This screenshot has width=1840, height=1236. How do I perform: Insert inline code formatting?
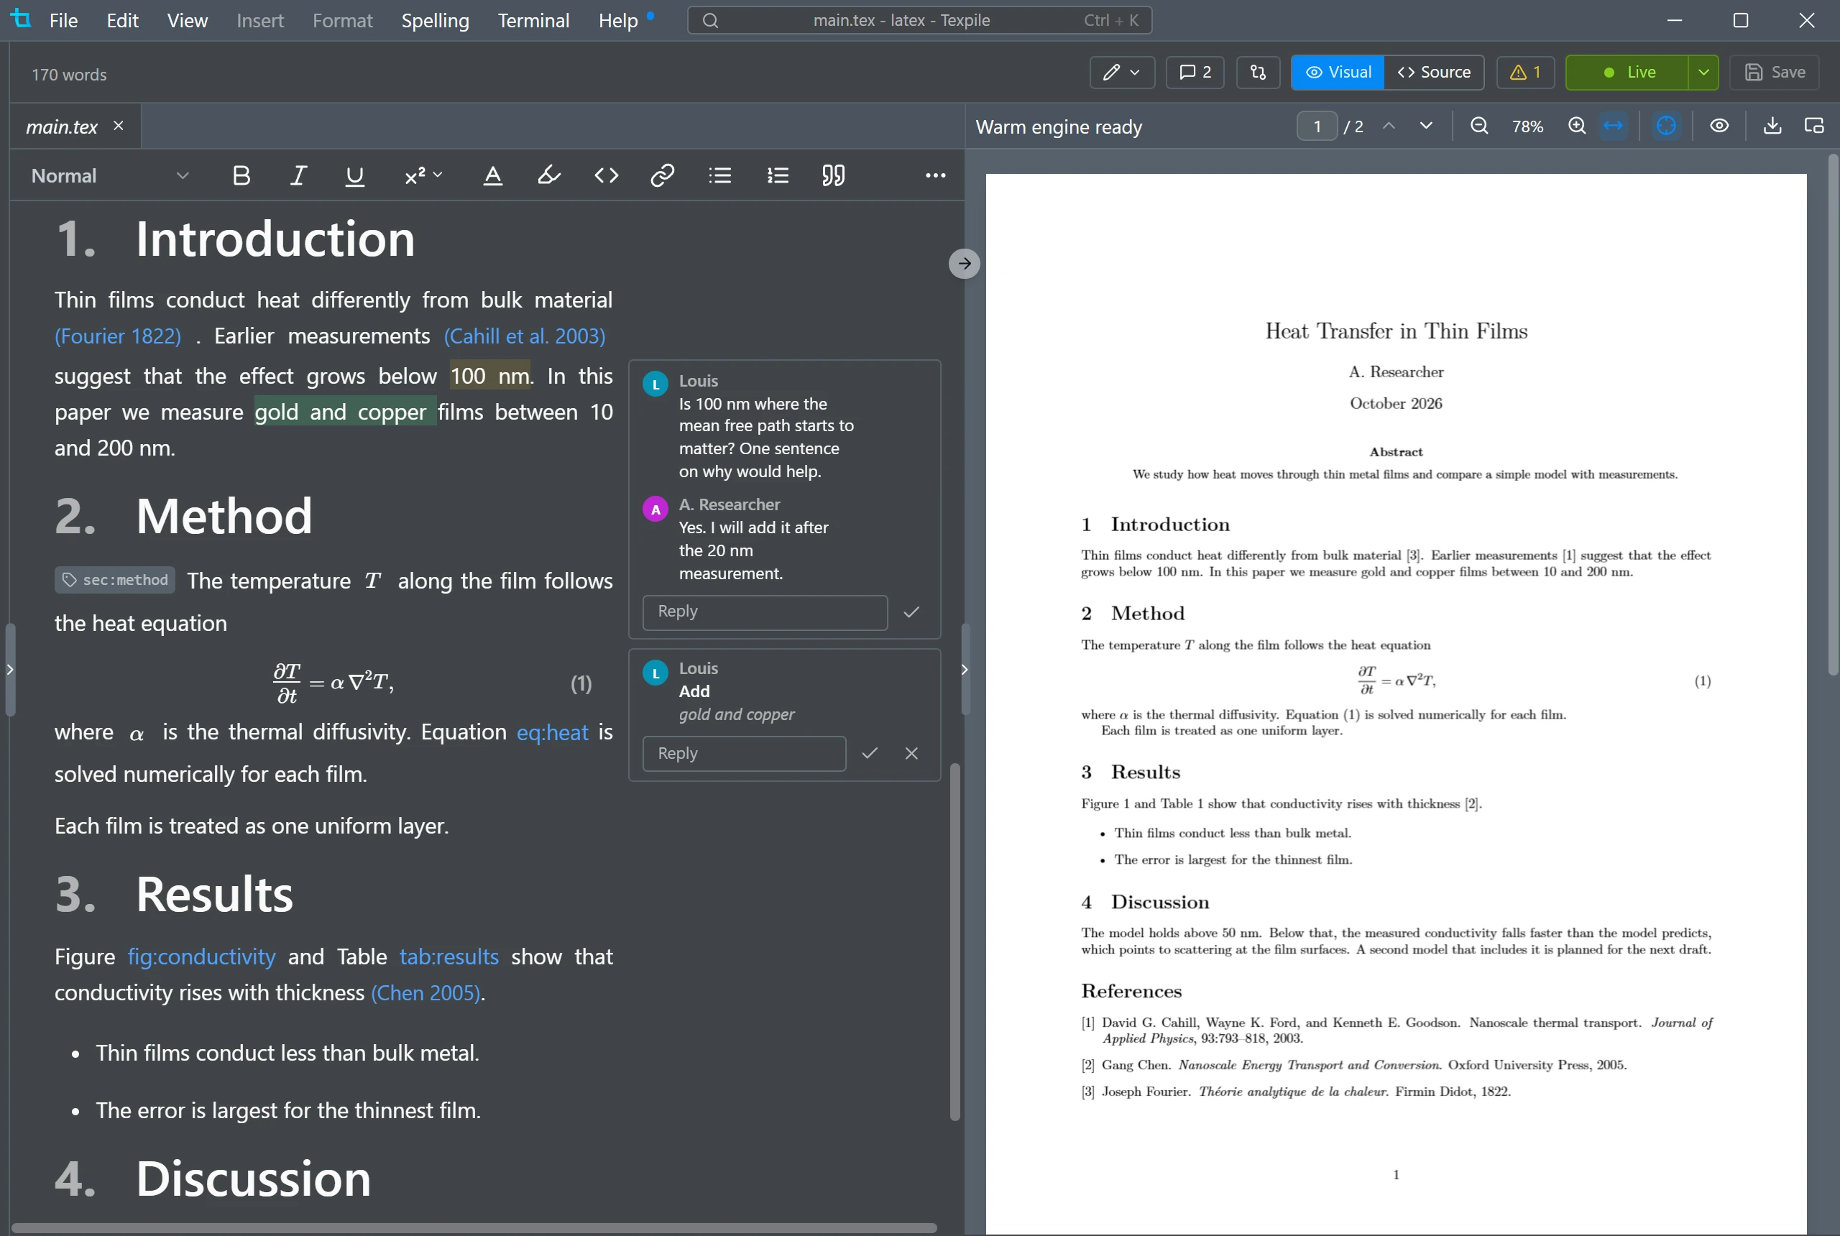pyautogui.click(x=605, y=175)
